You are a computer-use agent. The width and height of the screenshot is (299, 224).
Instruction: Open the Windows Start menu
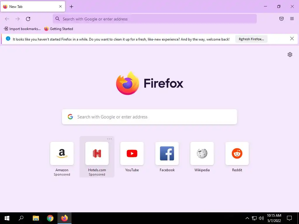(x=7, y=218)
